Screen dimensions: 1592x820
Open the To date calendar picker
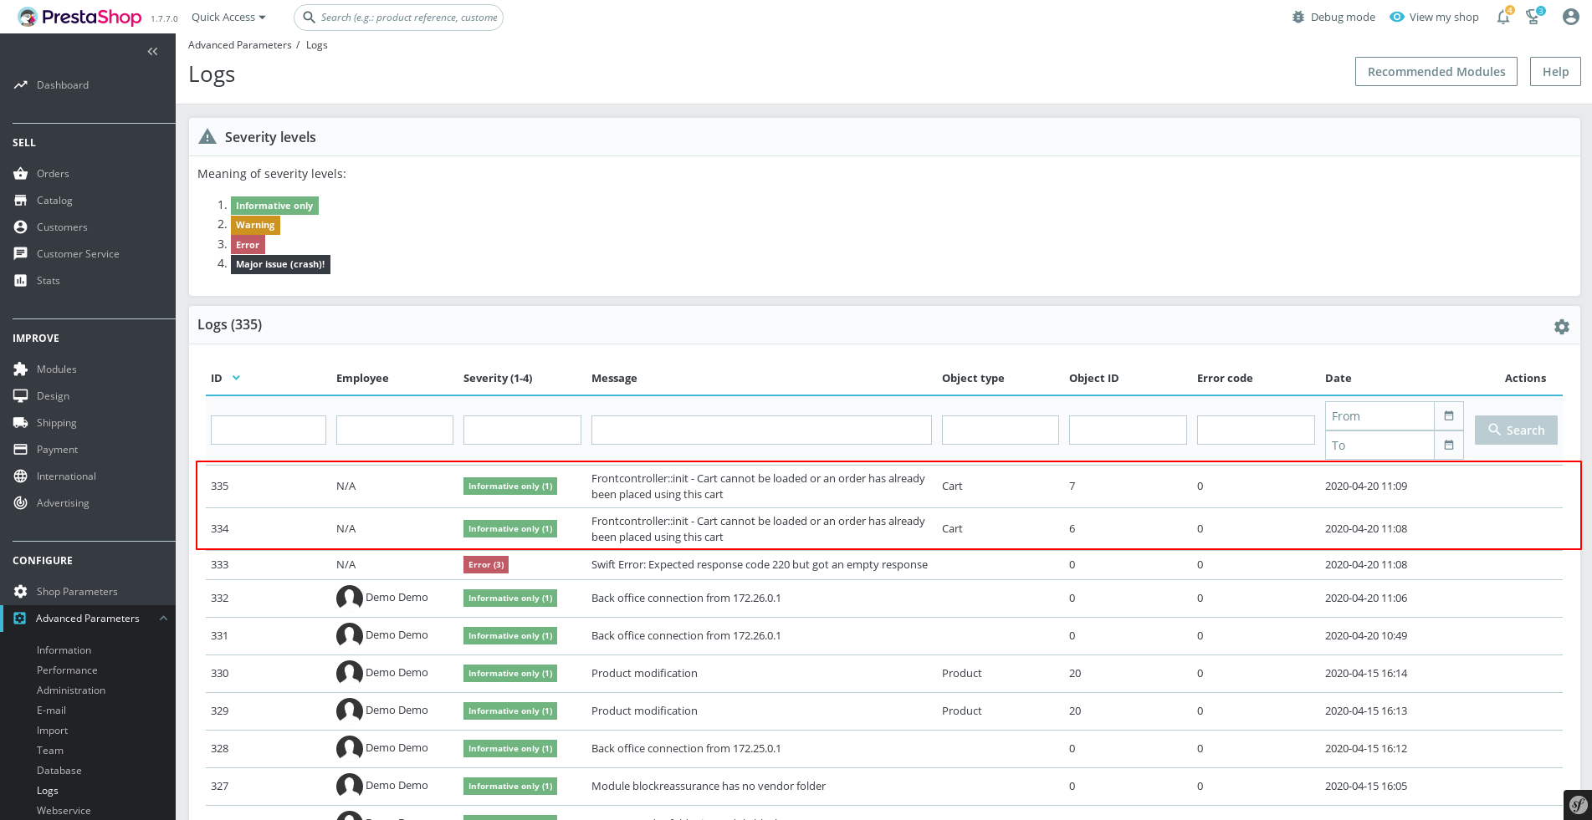coord(1449,446)
